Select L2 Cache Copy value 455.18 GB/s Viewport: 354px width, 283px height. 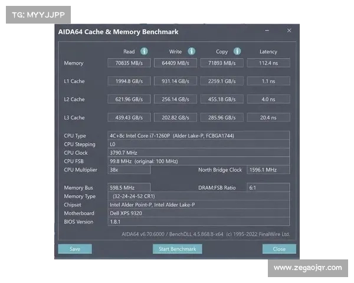(222, 99)
